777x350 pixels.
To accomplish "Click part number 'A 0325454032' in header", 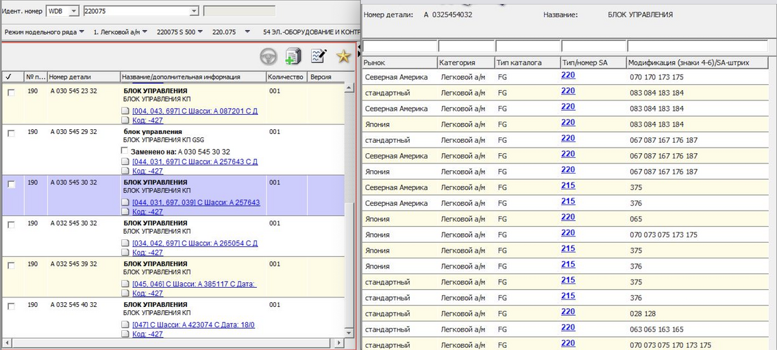I will 448,15.
